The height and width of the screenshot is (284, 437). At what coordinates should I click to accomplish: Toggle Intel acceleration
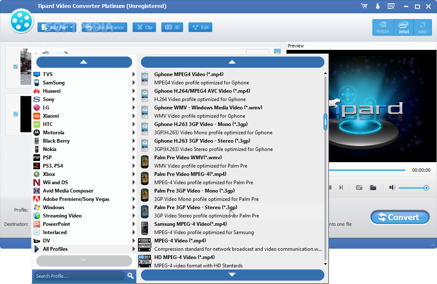(x=404, y=27)
